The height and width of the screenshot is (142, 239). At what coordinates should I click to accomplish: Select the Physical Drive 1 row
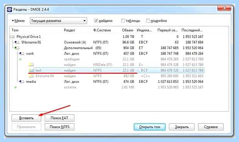coord(107,37)
